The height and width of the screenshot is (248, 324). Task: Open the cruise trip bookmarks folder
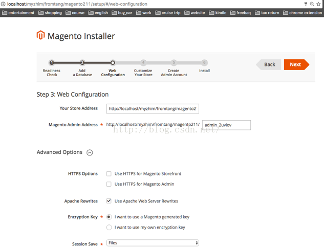click(168, 13)
